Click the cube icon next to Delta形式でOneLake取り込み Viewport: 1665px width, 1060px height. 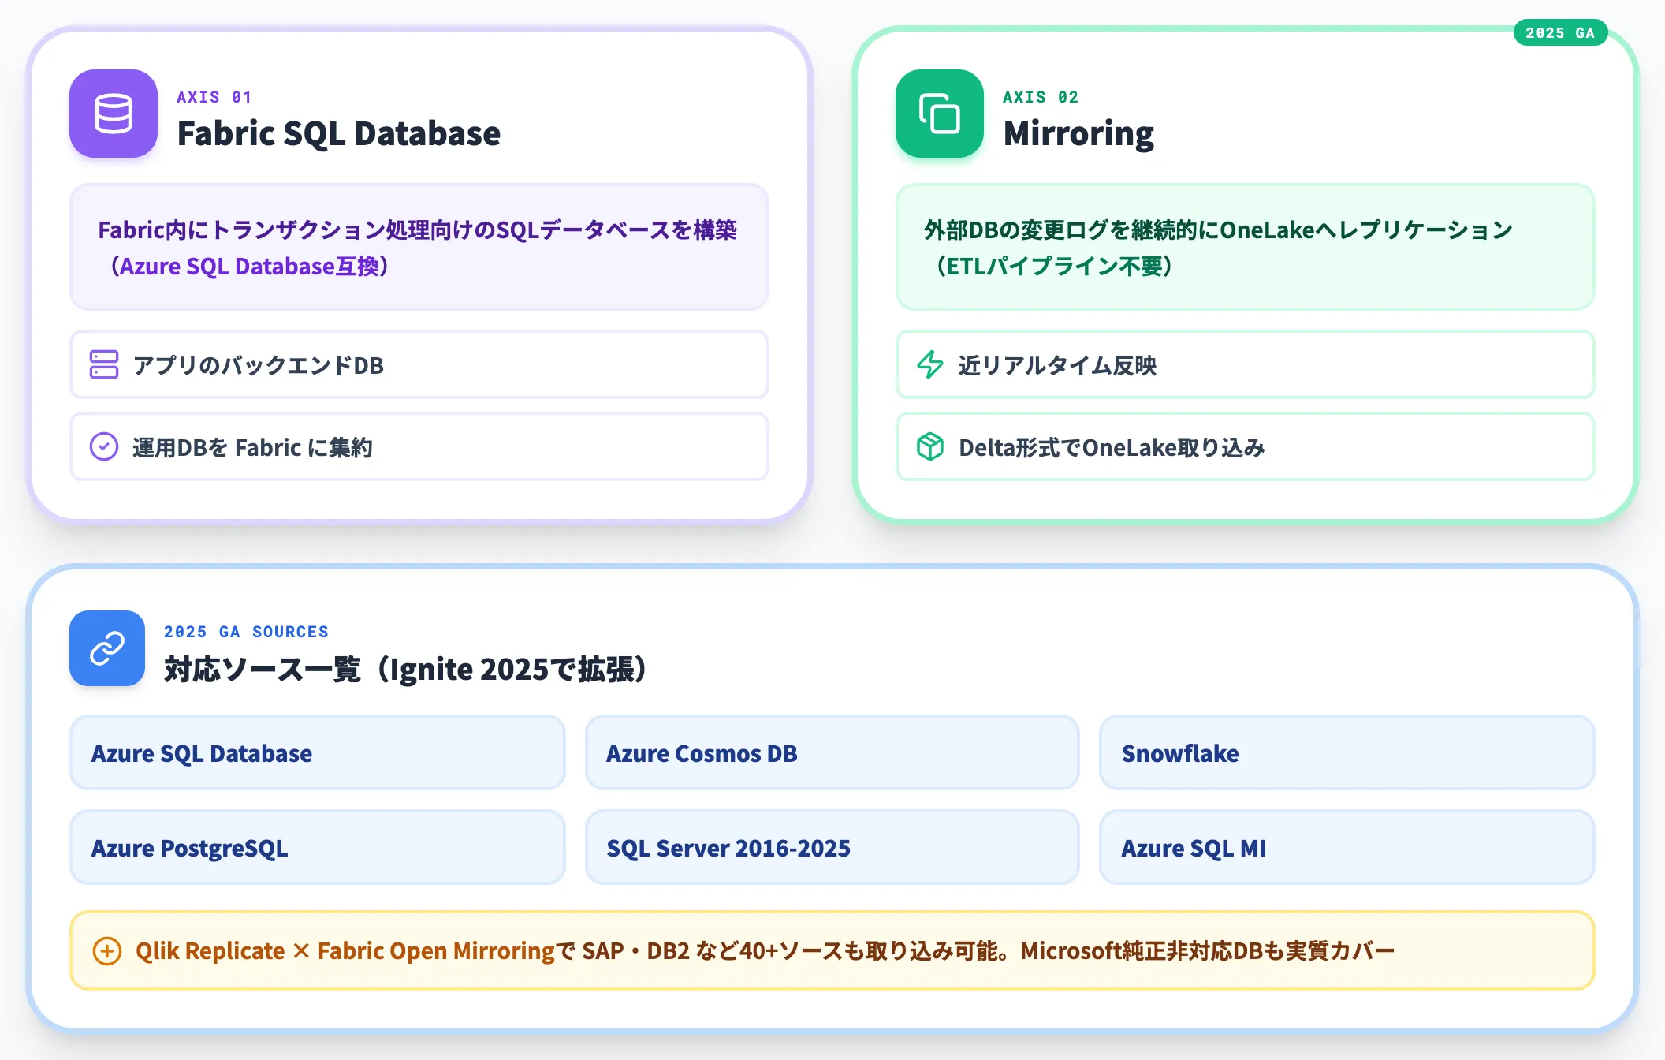930,446
